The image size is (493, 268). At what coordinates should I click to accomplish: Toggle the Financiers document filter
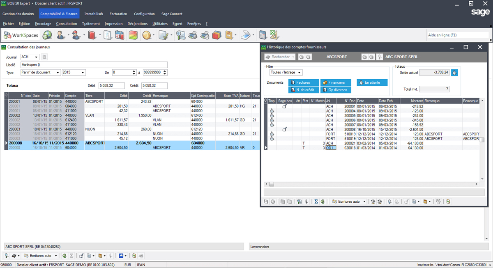pos(336,82)
